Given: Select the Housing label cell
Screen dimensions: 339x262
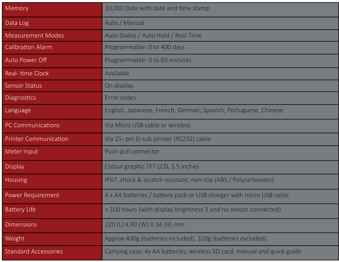Looking at the screenshot, I should (16, 180).
